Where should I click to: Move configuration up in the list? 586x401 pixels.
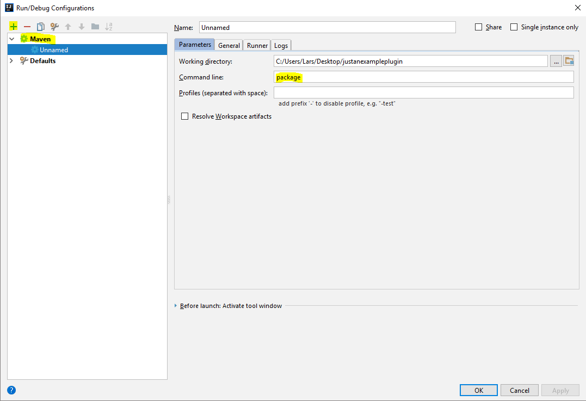pos(67,26)
